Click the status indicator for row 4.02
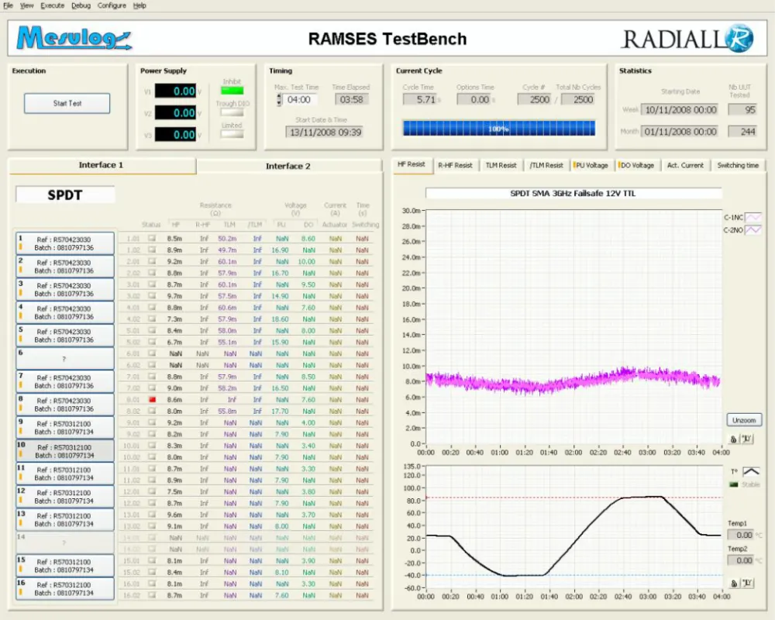This screenshot has height=620, width=775. 152,319
